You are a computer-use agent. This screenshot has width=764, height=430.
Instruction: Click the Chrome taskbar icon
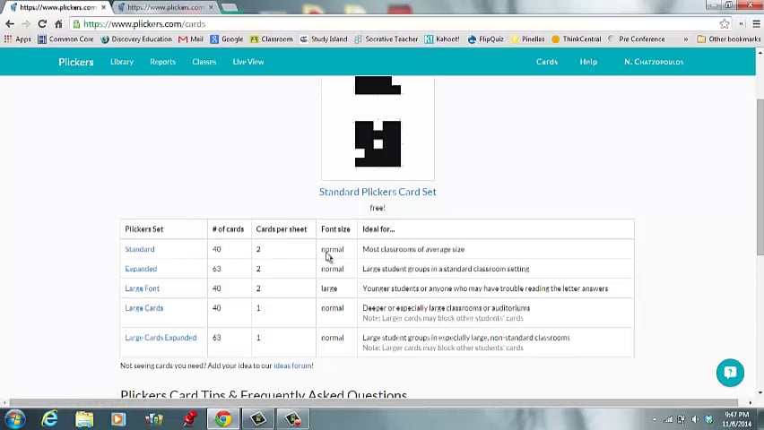[x=223, y=418]
